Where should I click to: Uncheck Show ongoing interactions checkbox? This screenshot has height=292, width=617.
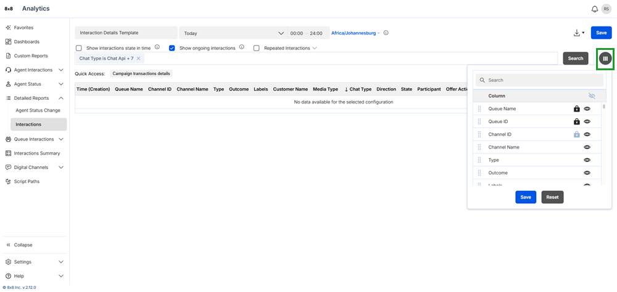[172, 48]
